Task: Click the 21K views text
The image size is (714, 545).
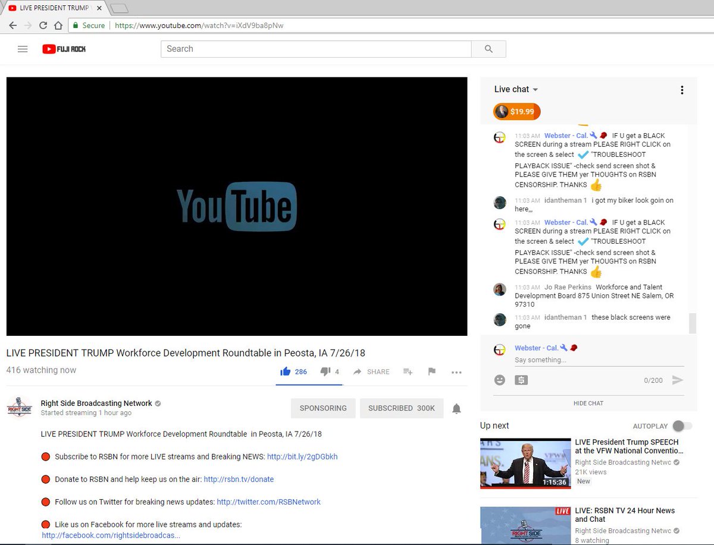Action: pyautogui.click(x=591, y=472)
